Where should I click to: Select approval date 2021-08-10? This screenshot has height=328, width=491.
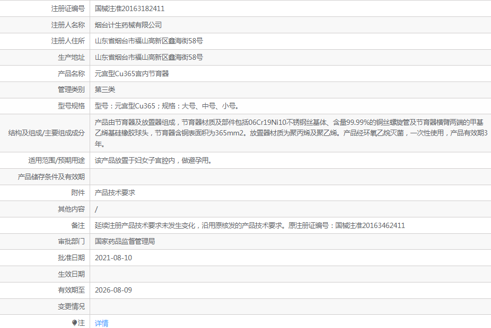point(113,258)
